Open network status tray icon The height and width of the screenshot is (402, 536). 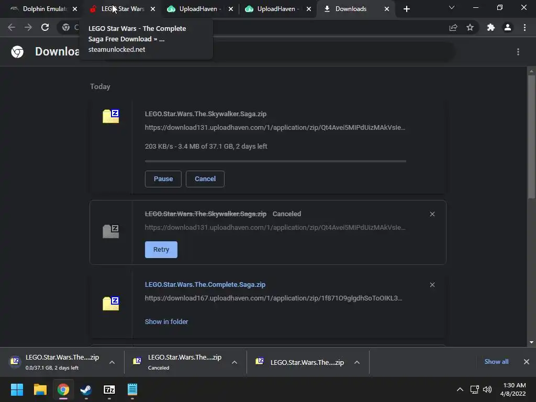point(474,389)
